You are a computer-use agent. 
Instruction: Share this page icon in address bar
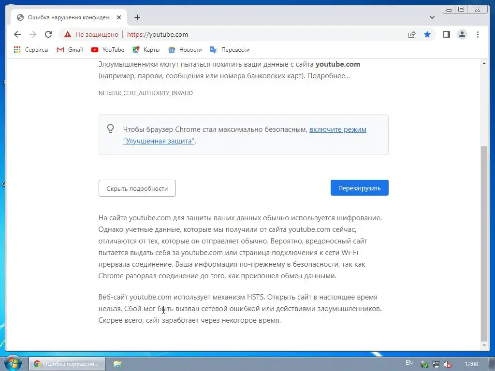tap(412, 34)
